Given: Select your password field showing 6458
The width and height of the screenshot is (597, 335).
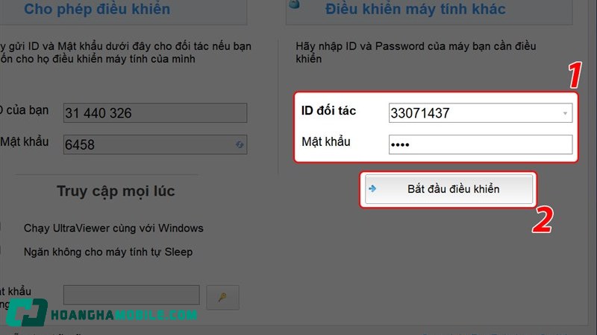Looking at the screenshot, I should click(x=155, y=144).
